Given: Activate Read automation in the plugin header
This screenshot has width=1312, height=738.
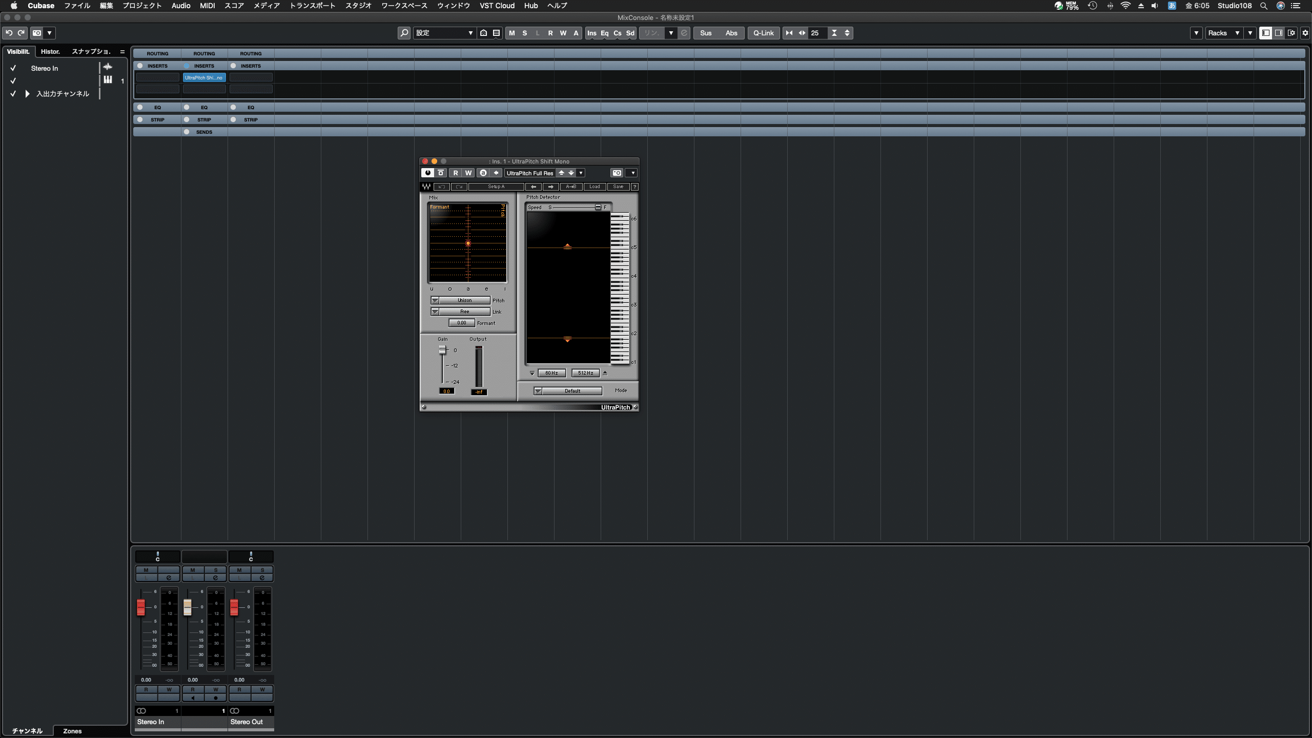Looking at the screenshot, I should coord(456,173).
